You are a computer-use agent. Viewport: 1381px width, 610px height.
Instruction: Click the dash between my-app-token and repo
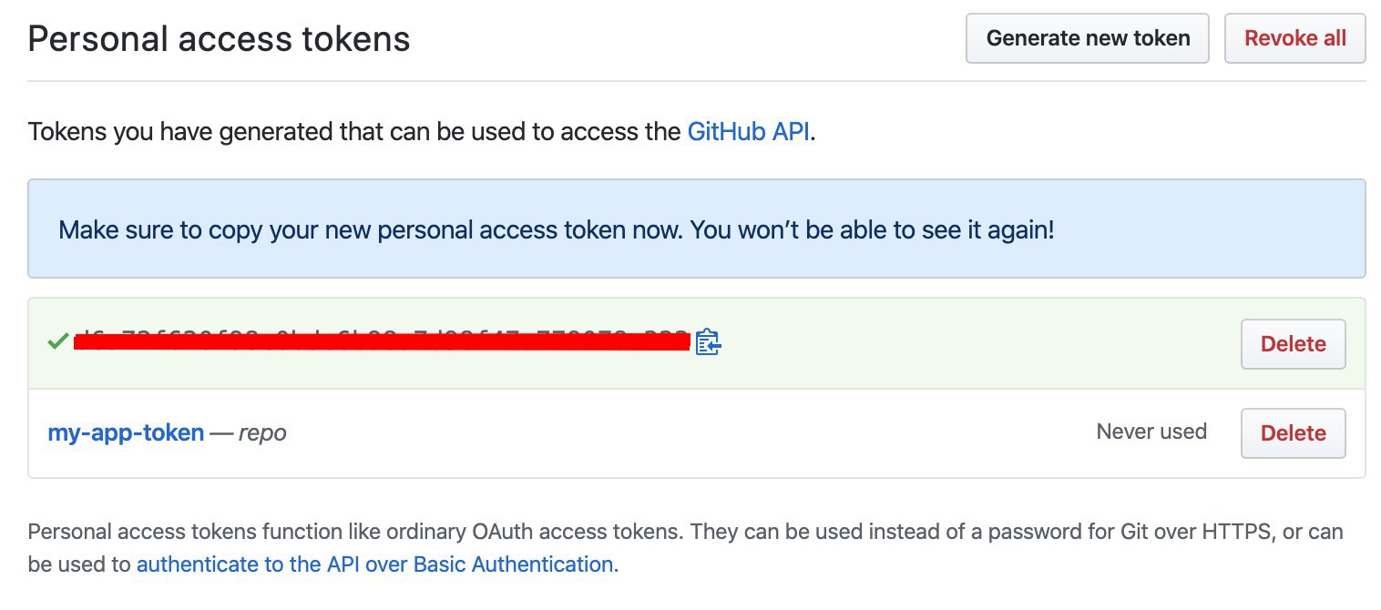coord(221,433)
